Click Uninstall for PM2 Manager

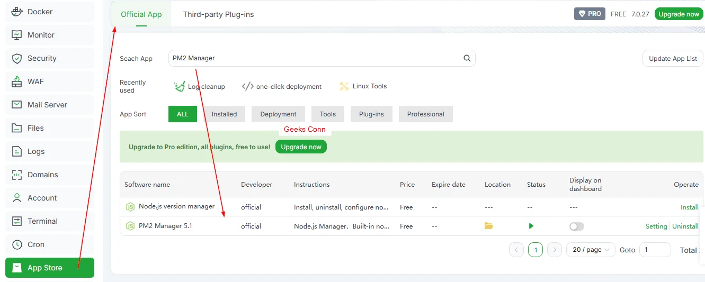click(x=685, y=226)
